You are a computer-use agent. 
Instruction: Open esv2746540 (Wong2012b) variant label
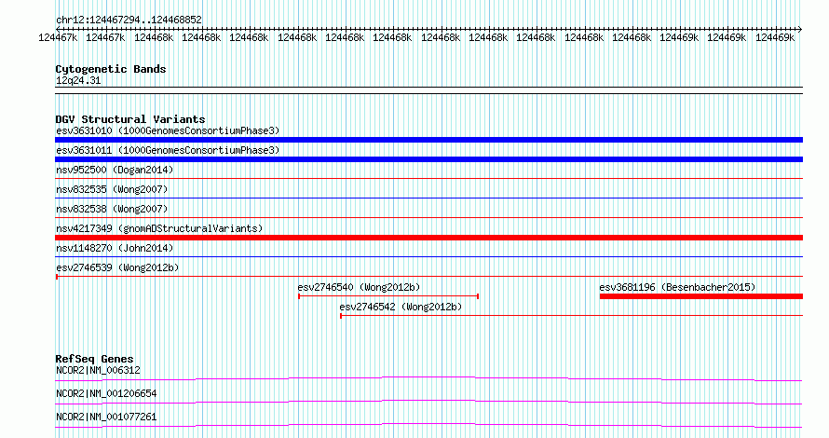pyautogui.click(x=359, y=287)
